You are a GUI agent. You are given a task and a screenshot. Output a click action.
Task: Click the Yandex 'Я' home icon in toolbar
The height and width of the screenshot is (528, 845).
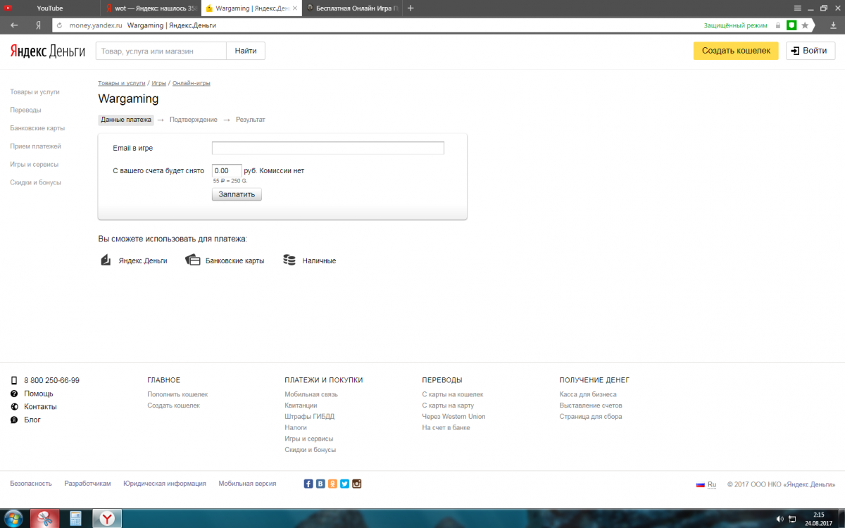[38, 25]
